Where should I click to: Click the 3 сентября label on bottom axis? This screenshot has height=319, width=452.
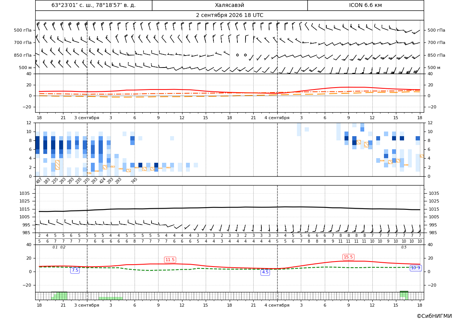click(x=87, y=305)
